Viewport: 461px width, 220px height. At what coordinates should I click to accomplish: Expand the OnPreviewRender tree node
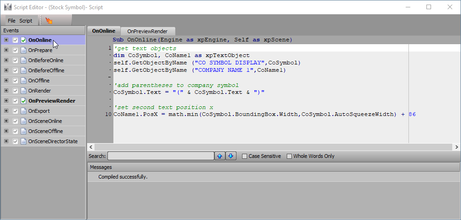[x=6, y=101]
